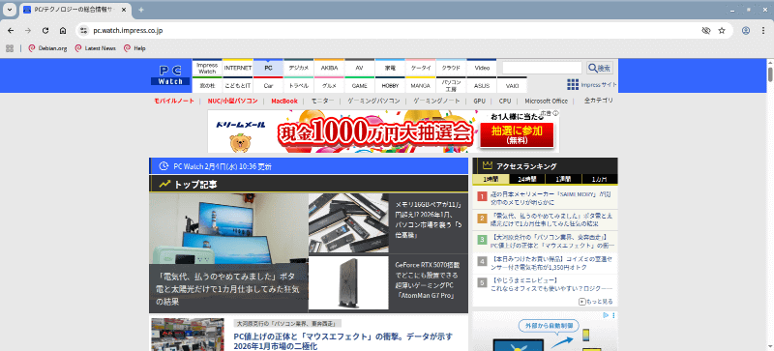
Task: Open the ASUS nav tab
Action: (482, 85)
